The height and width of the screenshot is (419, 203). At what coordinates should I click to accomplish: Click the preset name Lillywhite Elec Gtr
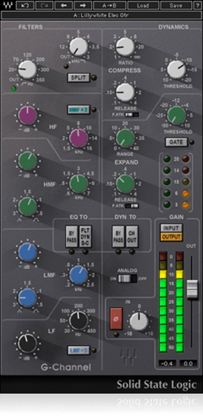(x=101, y=15)
